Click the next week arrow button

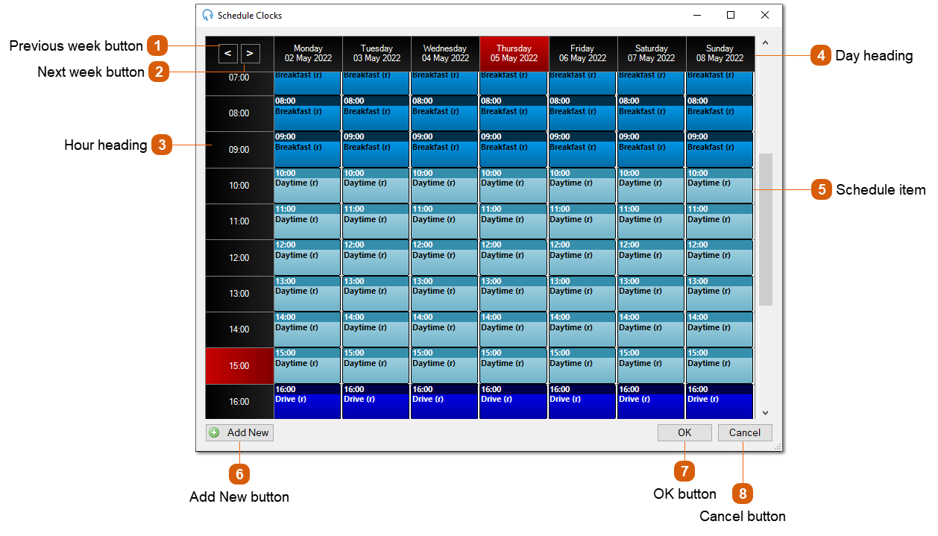pos(250,53)
